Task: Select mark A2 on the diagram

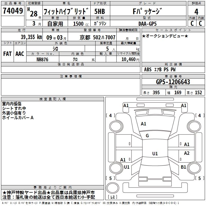Action: click(x=187, y=153)
